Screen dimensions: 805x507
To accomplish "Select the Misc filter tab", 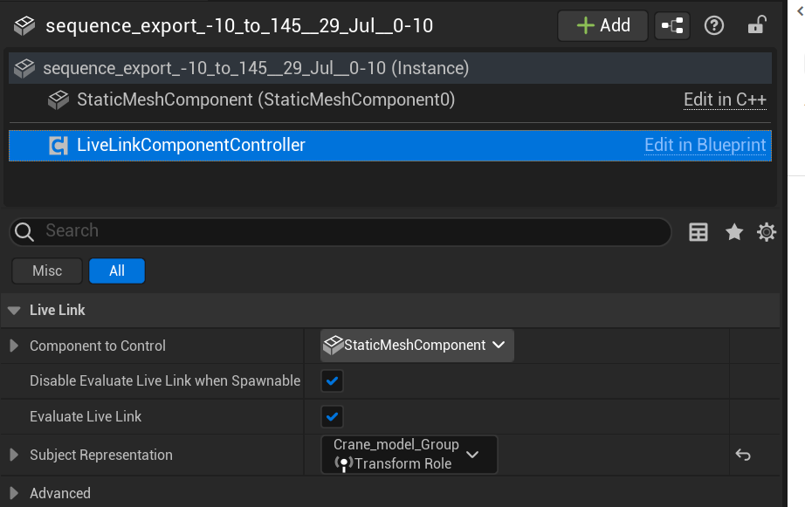I will [47, 271].
